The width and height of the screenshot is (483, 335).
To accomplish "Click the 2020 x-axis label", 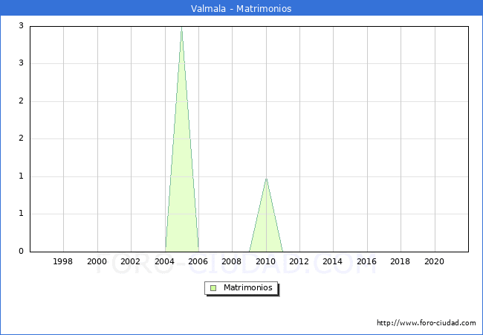I will click(x=435, y=261).
